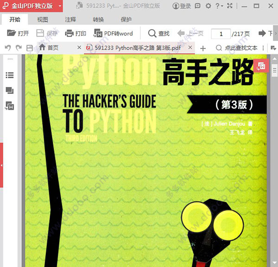The height and width of the screenshot is (267, 278).
Task: Click the 打印 print button
Action: point(76,33)
